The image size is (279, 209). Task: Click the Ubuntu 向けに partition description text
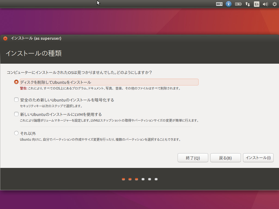point(101,140)
